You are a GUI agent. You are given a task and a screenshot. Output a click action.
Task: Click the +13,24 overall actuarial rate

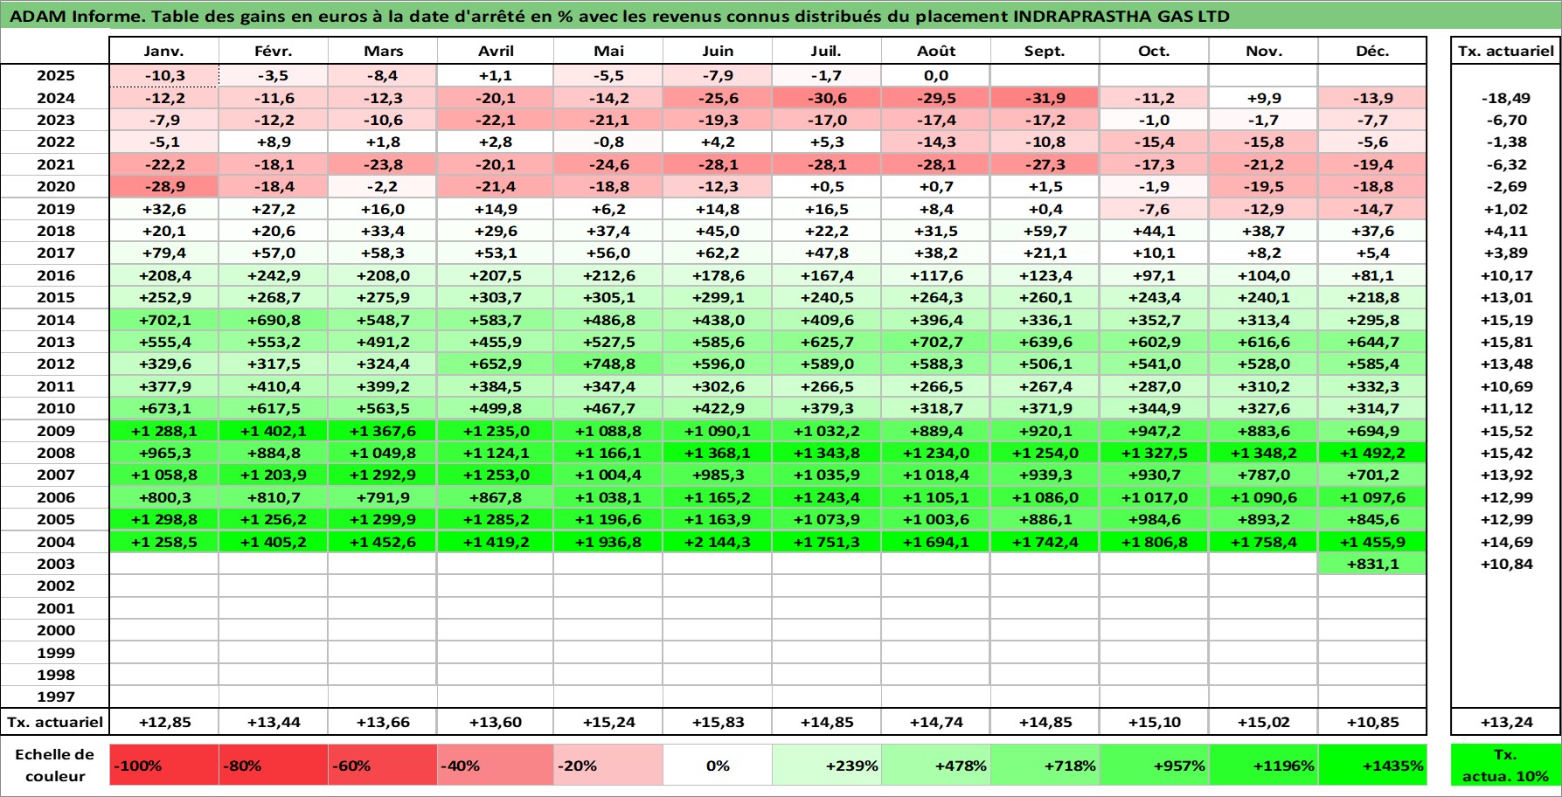[x=1506, y=722]
